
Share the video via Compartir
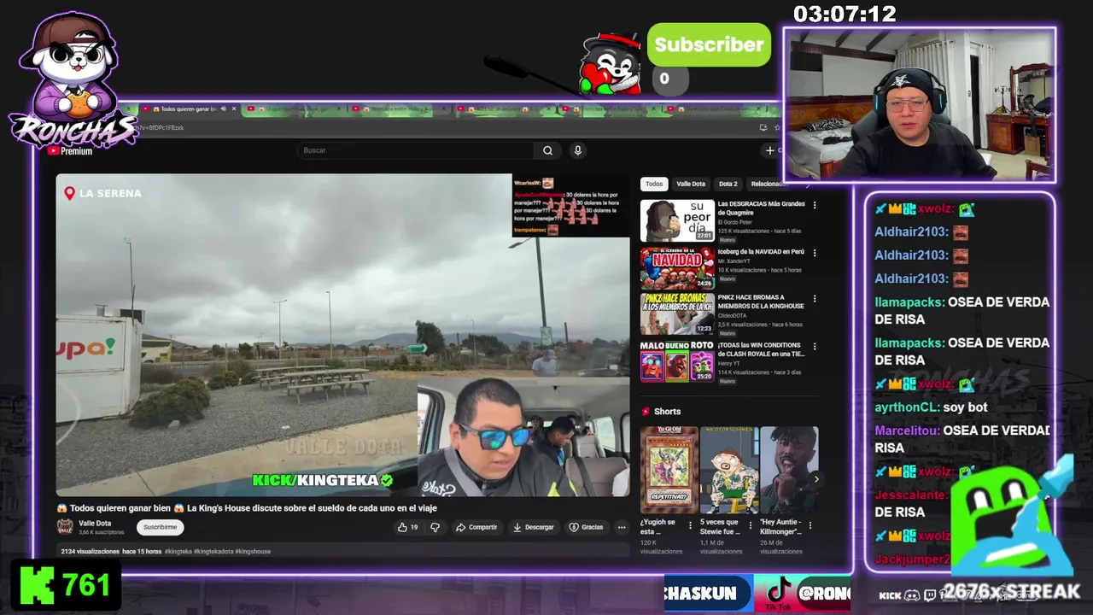476,527
